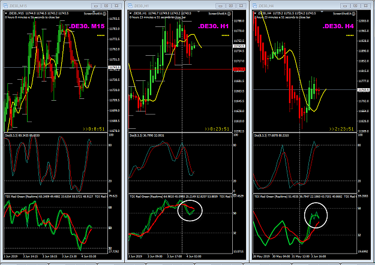
Task: Click the '4 Jun 03:30' time label on M15 axis
Action: 89,257
